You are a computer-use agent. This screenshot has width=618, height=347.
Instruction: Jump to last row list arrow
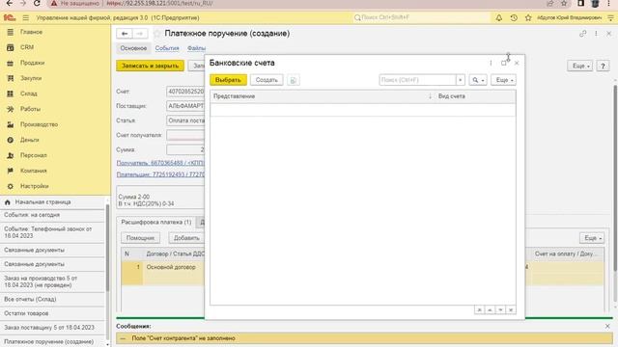pos(511,310)
